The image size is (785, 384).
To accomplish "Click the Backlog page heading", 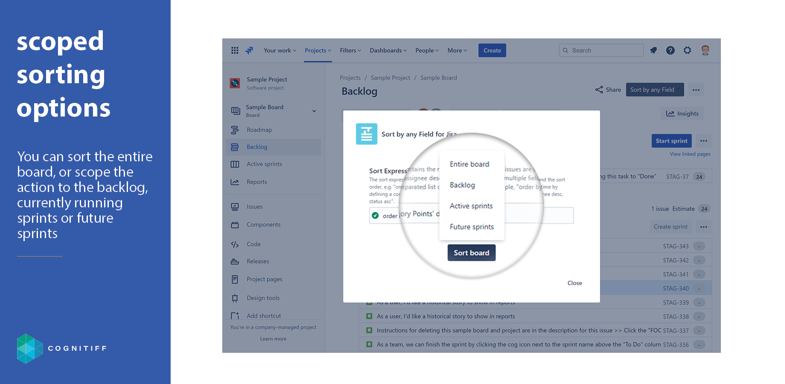I will point(360,91).
